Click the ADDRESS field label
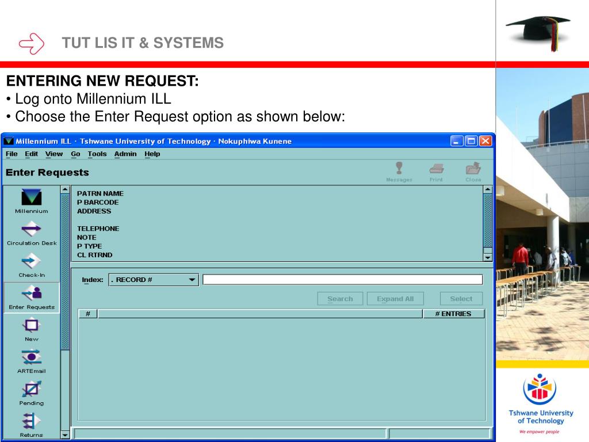 (x=94, y=211)
